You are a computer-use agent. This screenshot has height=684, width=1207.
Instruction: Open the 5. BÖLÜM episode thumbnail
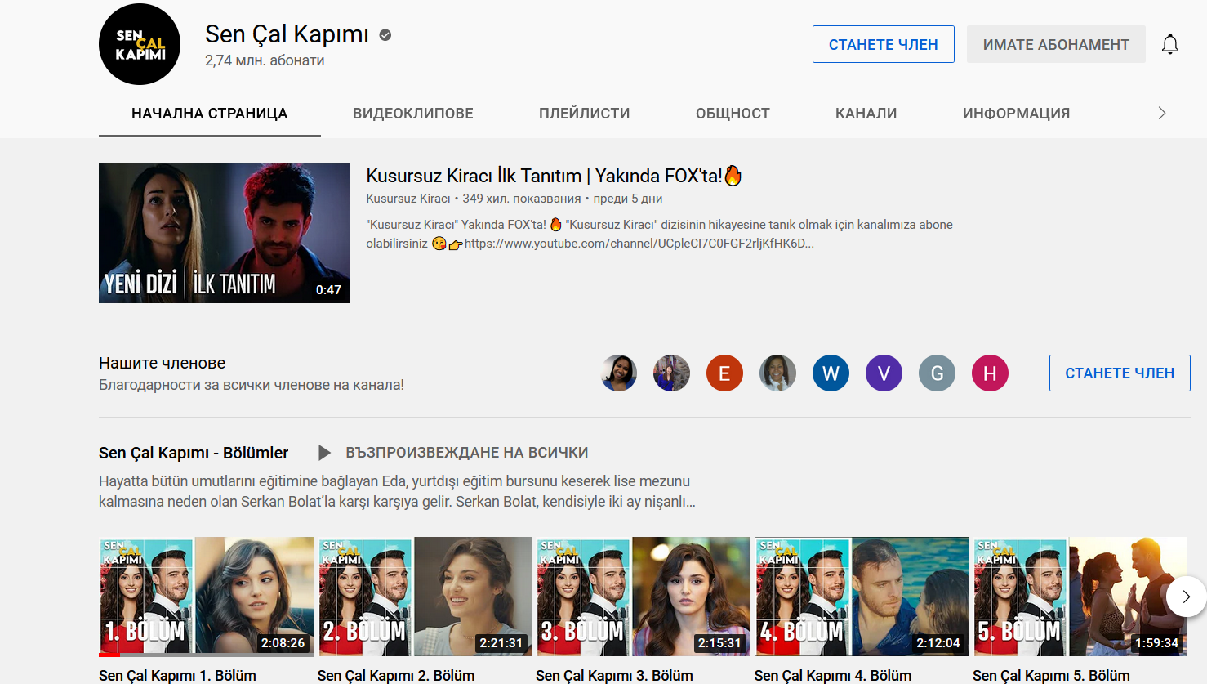pyautogui.click(x=1080, y=597)
